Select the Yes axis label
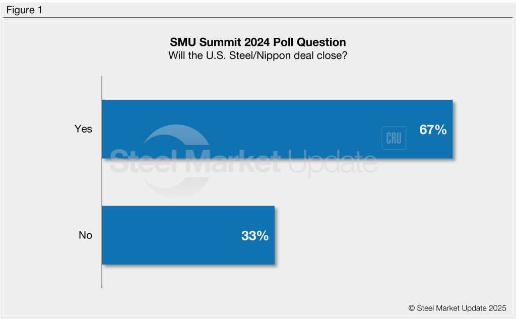 click(83, 129)
